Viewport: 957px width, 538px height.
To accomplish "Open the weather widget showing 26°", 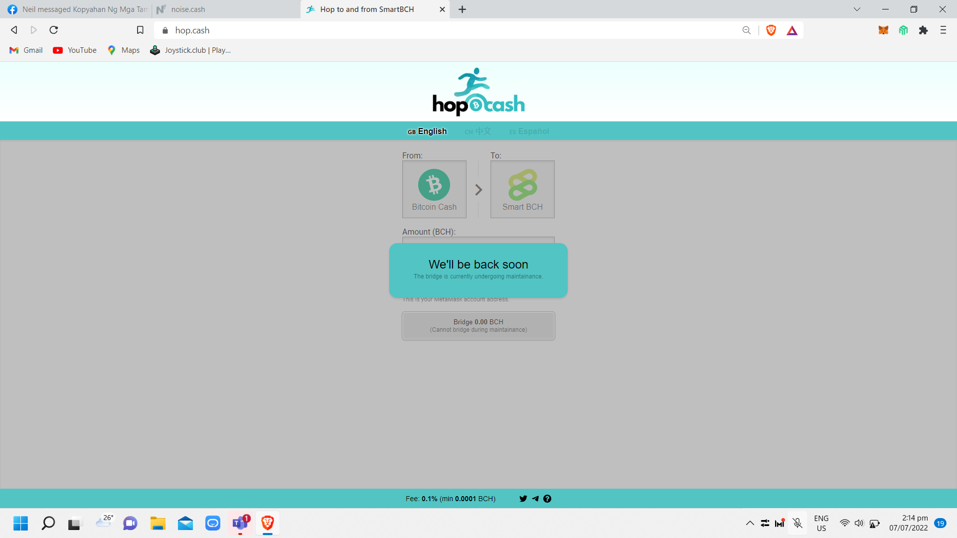I will click(104, 522).
